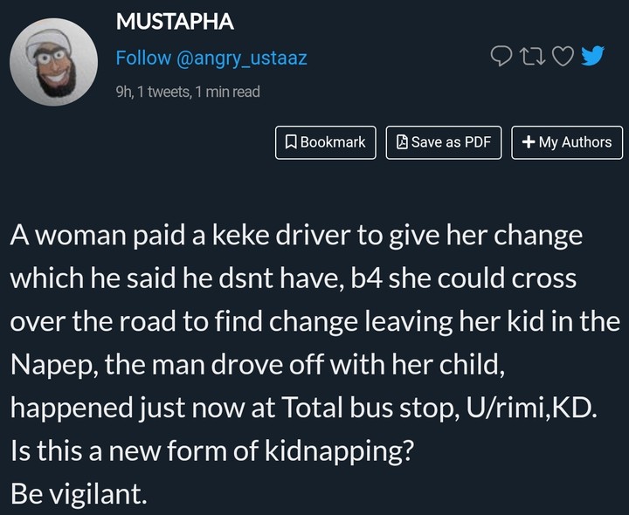Viewport: 629px width, 515px height.
Task: Open MUSTAPHA's profile avatar picture
Action: click(x=52, y=62)
